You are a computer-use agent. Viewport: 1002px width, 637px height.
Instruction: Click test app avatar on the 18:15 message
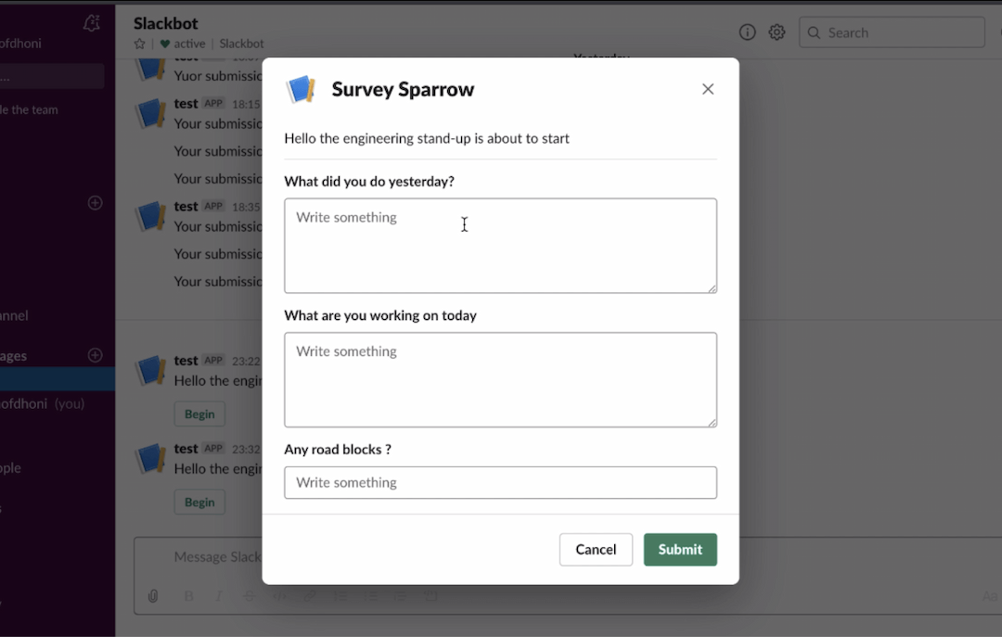click(151, 114)
